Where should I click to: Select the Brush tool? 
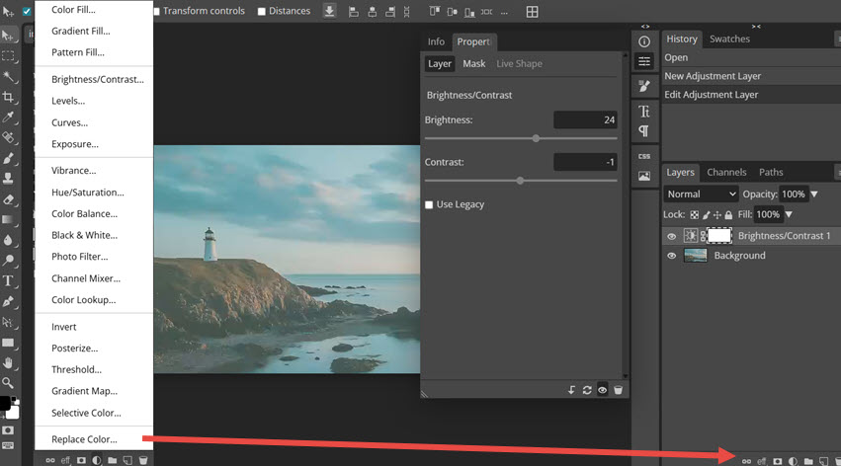click(x=8, y=159)
